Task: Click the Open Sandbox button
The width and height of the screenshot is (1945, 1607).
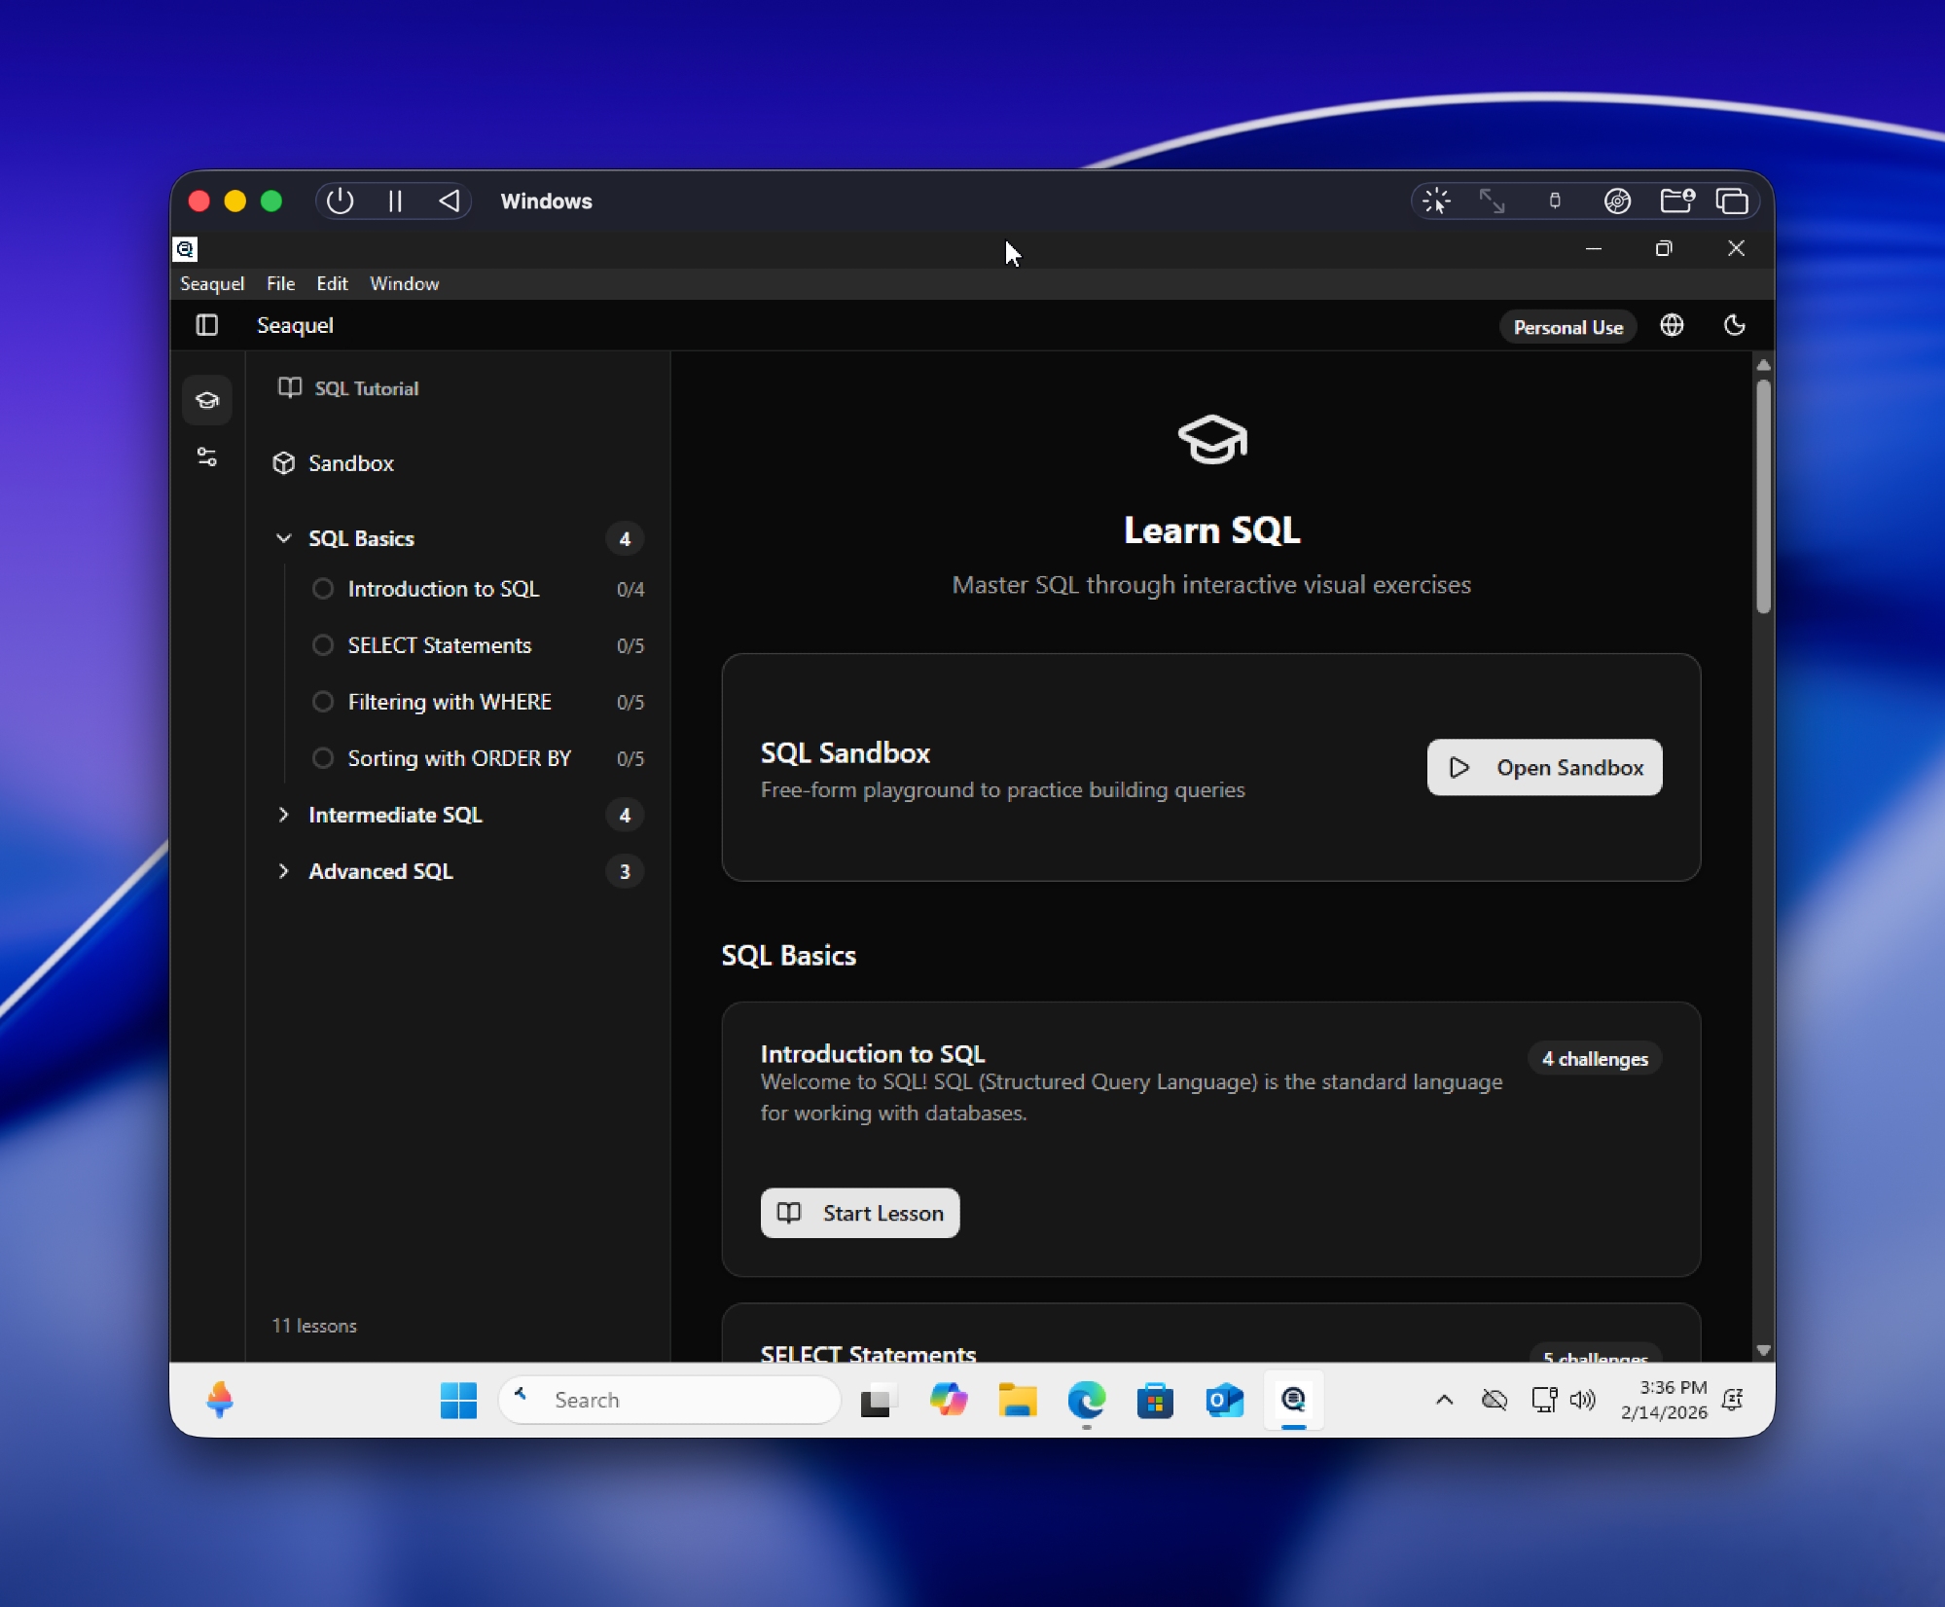Action: (1544, 767)
